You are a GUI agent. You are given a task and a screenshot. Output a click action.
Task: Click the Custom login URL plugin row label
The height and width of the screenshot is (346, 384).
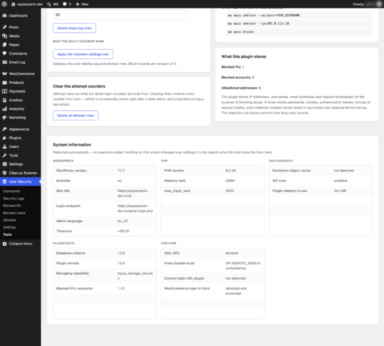point(184,278)
